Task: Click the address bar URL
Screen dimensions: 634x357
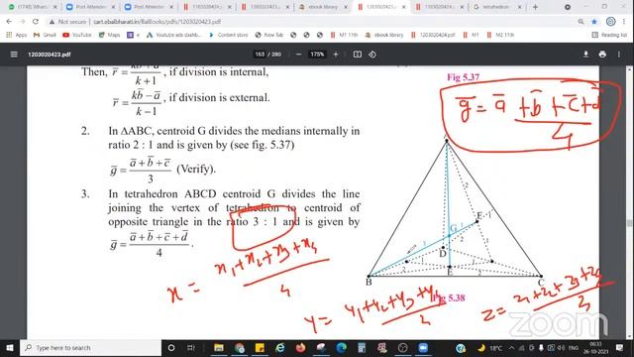Action: pyautogui.click(x=158, y=22)
